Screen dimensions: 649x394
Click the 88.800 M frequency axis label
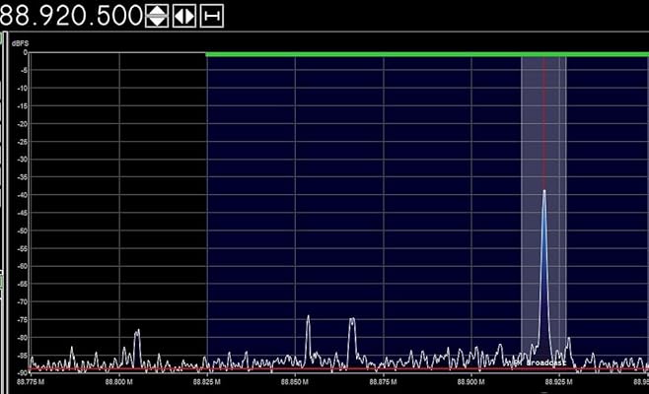click(x=118, y=381)
